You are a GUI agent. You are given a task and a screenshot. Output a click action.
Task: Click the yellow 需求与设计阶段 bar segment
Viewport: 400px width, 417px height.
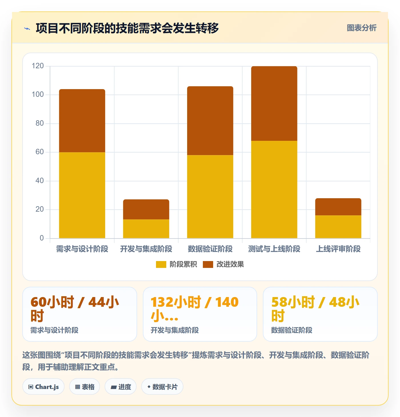[82, 195]
